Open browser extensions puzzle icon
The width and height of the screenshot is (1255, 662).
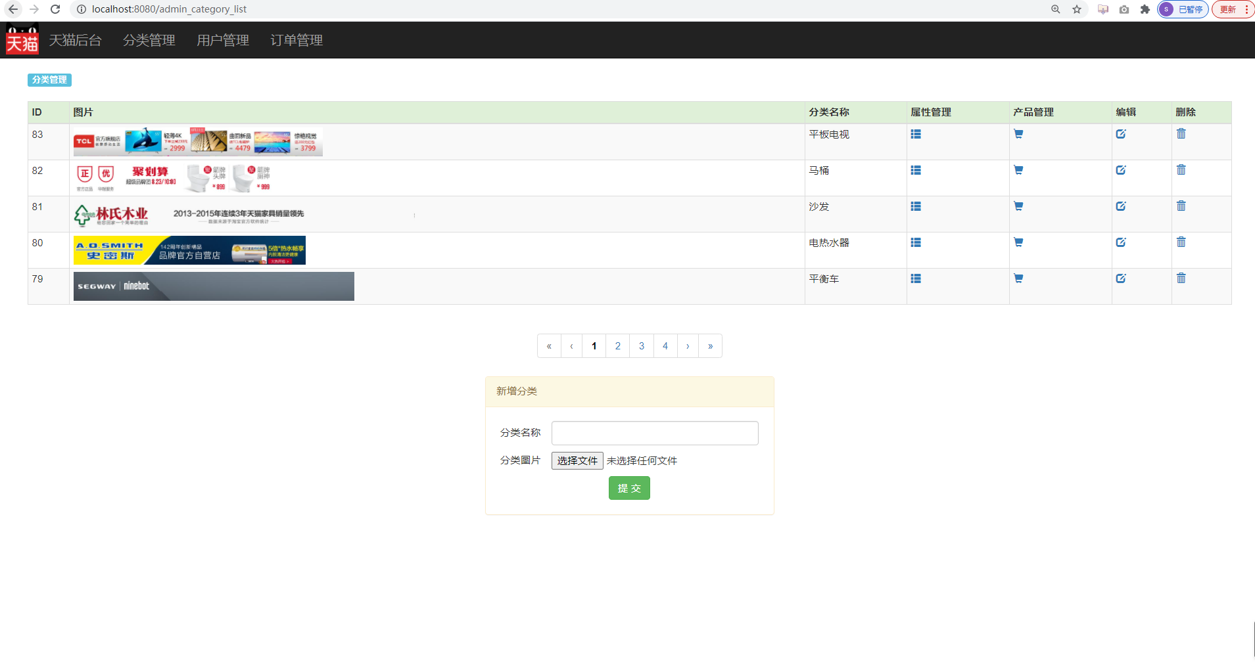[1145, 9]
